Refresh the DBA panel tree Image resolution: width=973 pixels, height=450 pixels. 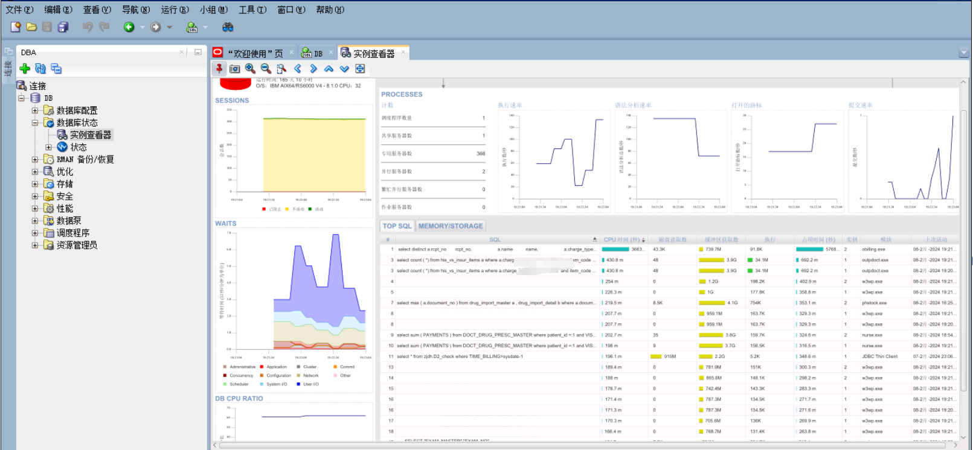[x=40, y=69]
